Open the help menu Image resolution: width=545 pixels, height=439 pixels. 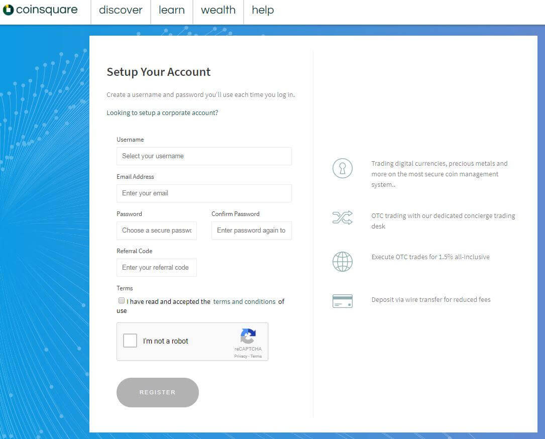coord(263,10)
